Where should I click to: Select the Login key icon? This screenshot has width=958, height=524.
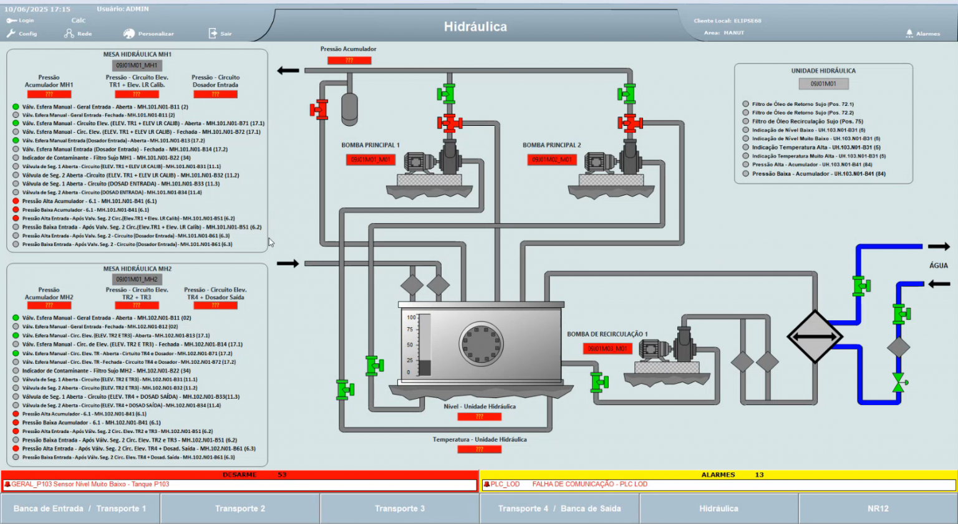(11, 19)
